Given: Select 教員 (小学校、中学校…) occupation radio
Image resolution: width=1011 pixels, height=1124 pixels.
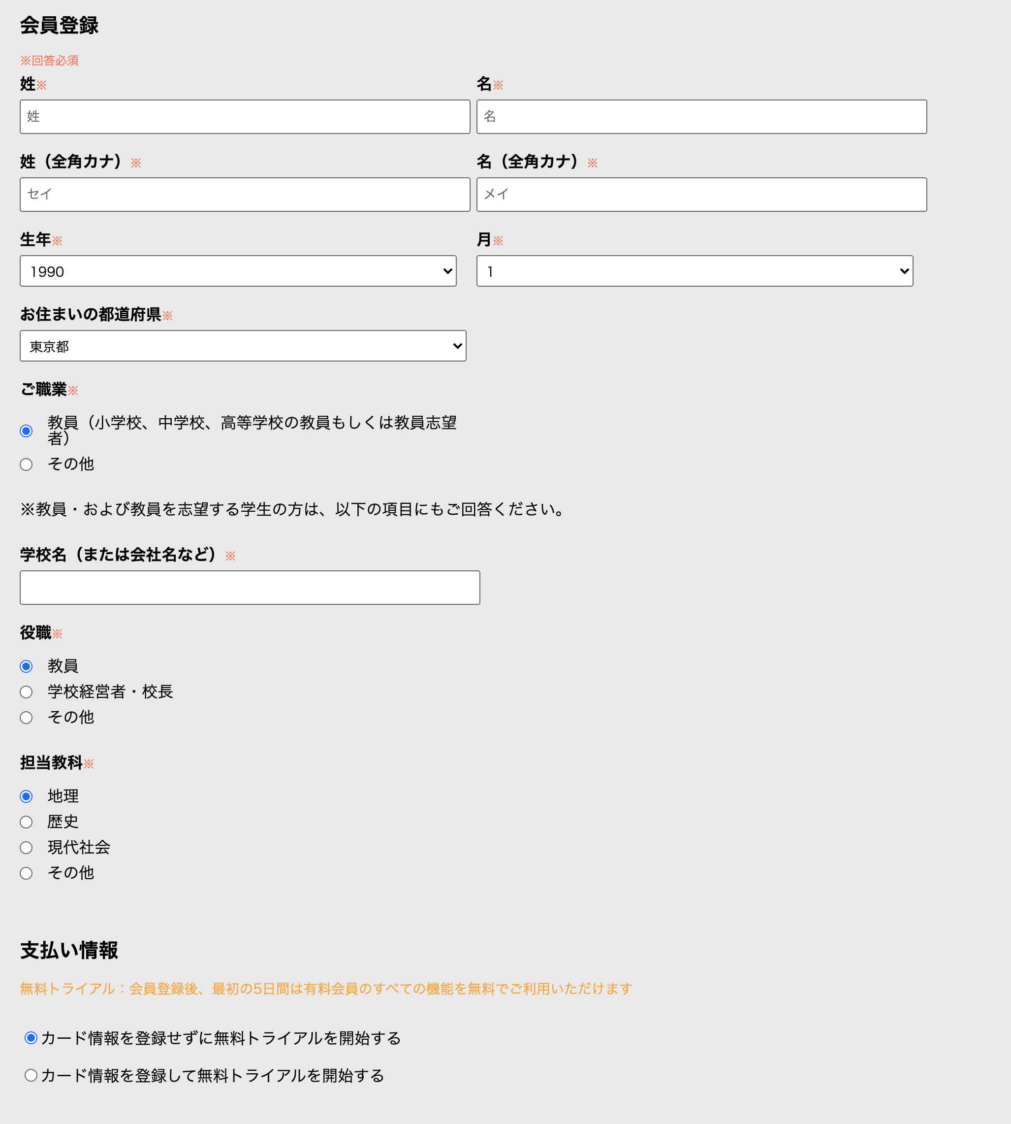Looking at the screenshot, I should pyautogui.click(x=26, y=431).
